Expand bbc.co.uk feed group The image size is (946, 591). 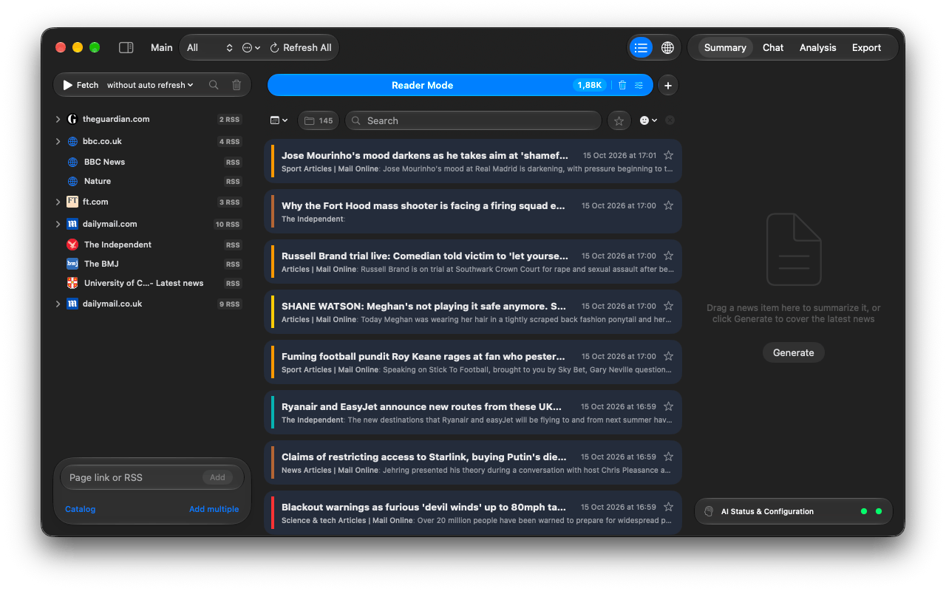coord(58,141)
